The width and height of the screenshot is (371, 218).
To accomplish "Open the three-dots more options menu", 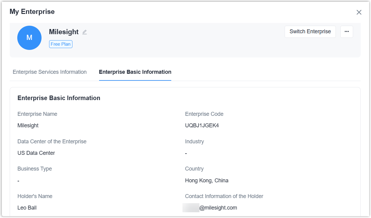I will [347, 31].
